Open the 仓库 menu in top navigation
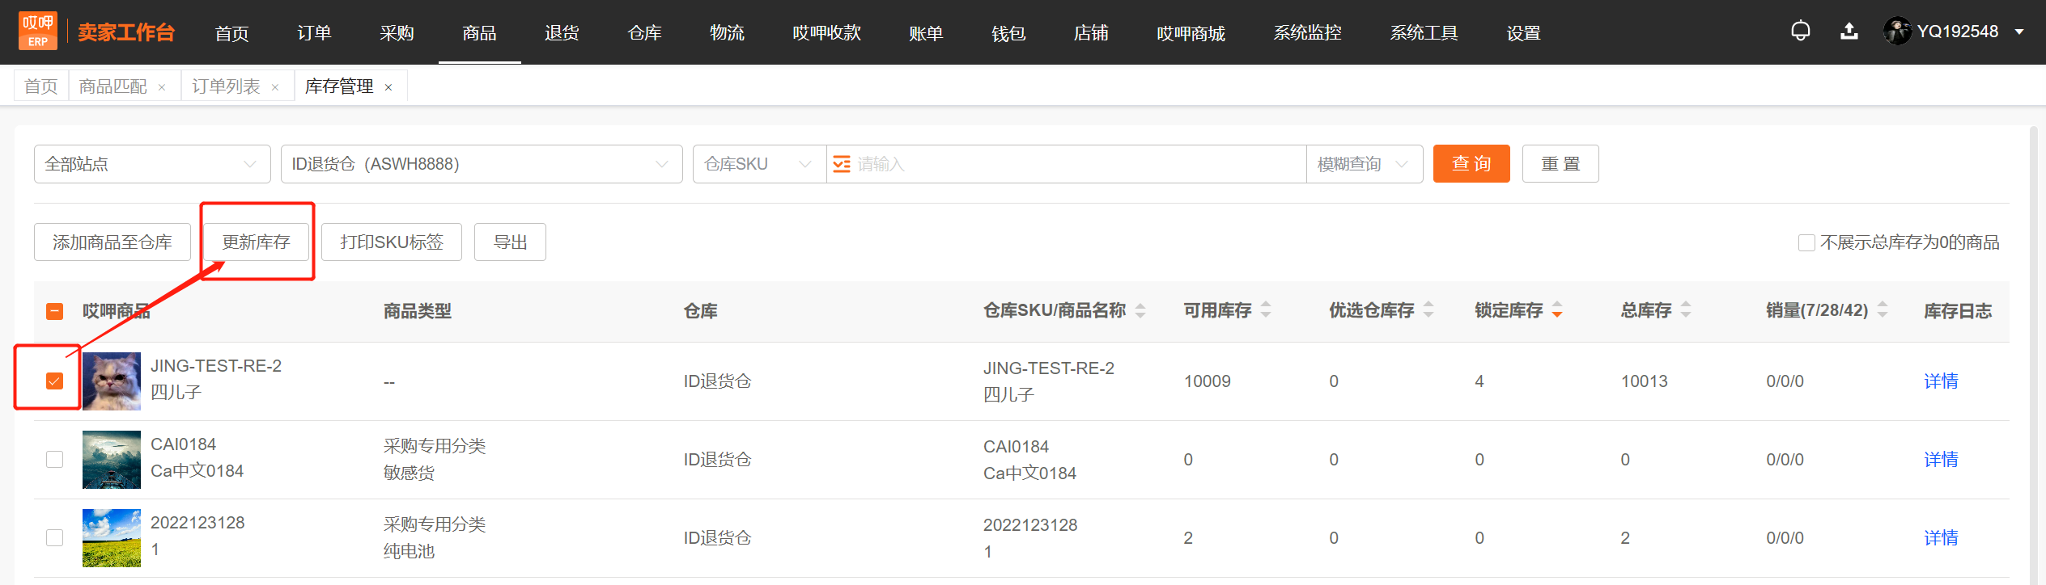This screenshot has width=2046, height=585. tap(644, 33)
